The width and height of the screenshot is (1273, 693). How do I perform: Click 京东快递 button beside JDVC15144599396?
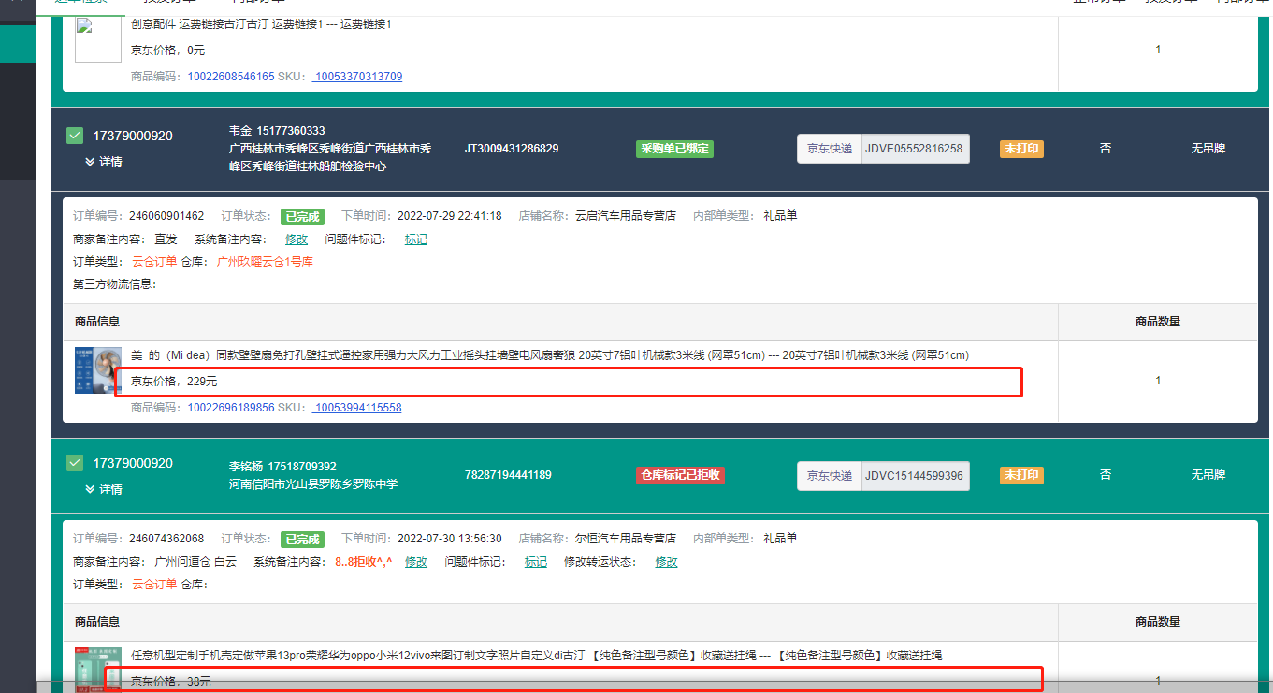(830, 476)
